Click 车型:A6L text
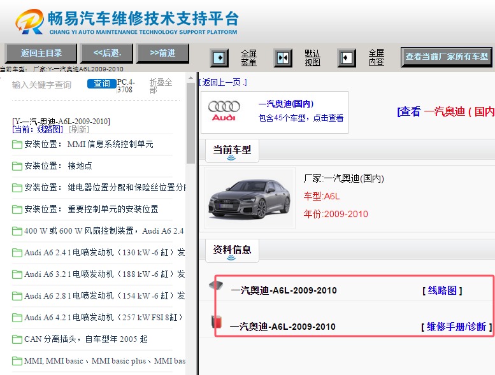The width and height of the screenshot is (495, 375). tap(321, 197)
